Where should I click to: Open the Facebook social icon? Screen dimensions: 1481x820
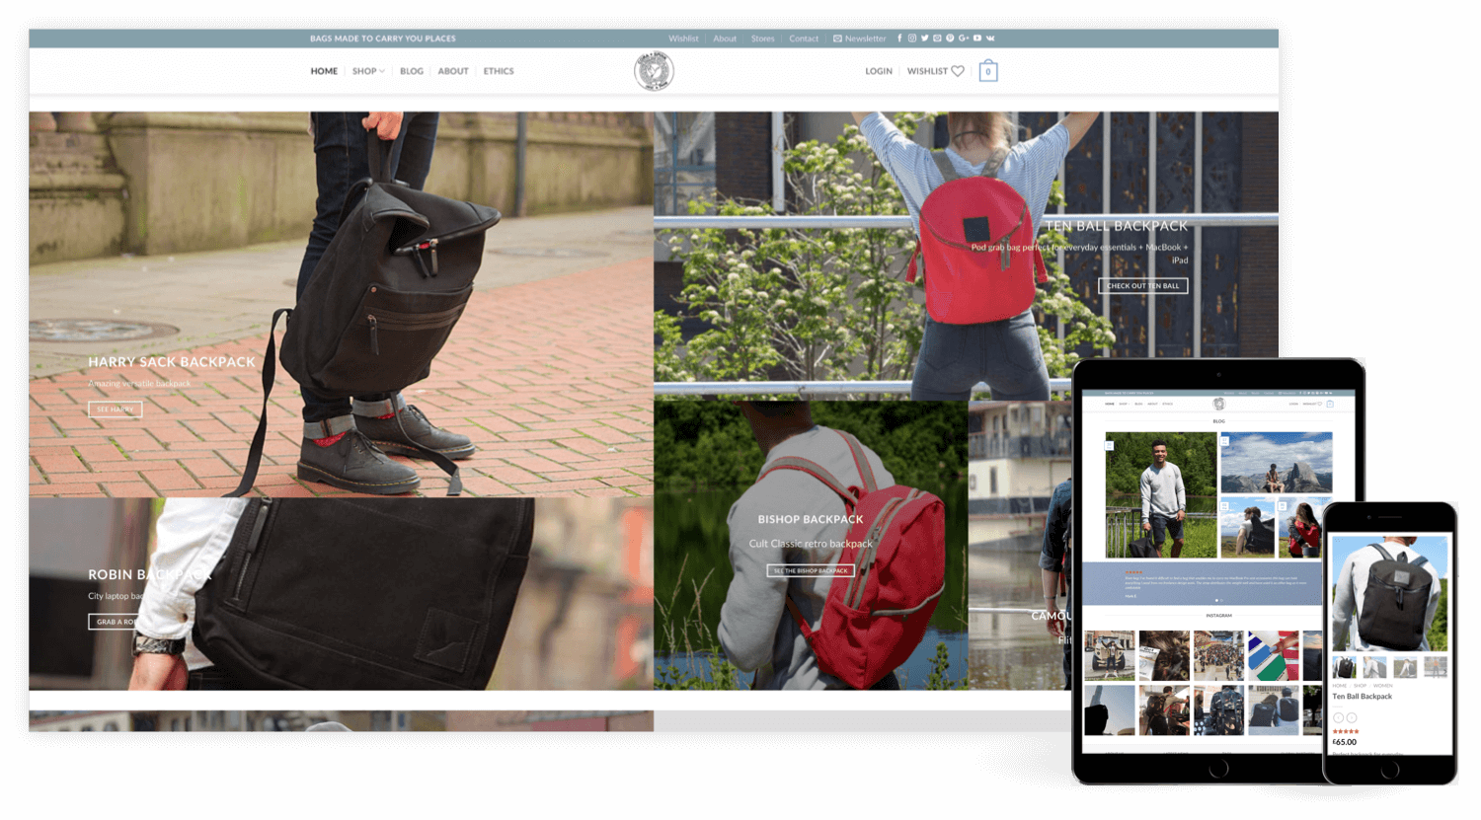(x=899, y=38)
